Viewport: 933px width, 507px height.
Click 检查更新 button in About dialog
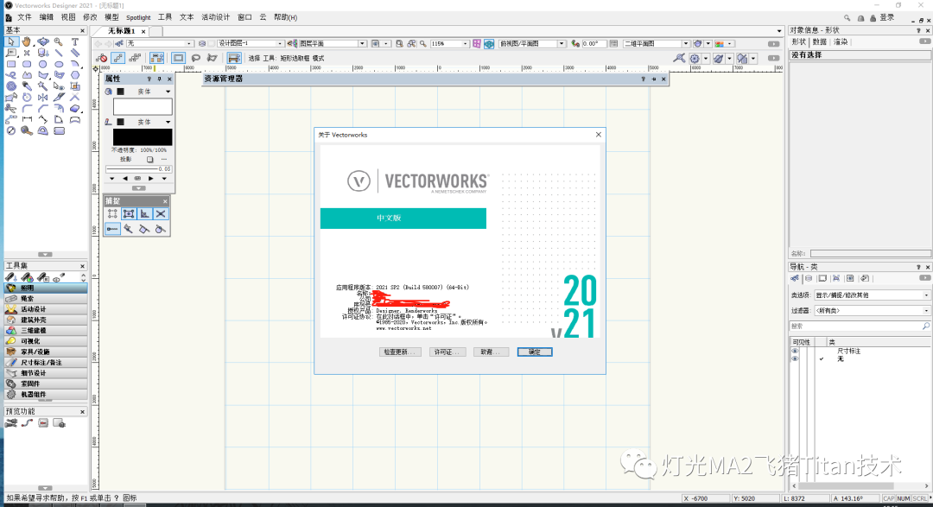tap(400, 352)
